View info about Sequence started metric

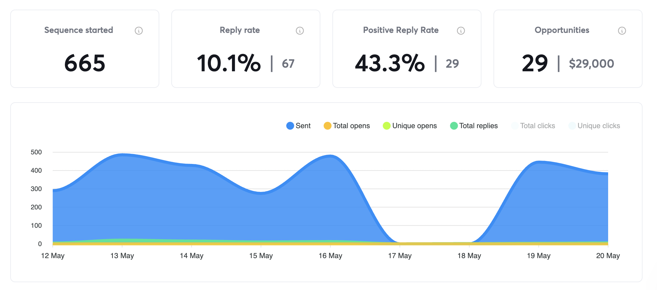pyautogui.click(x=139, y=30)
